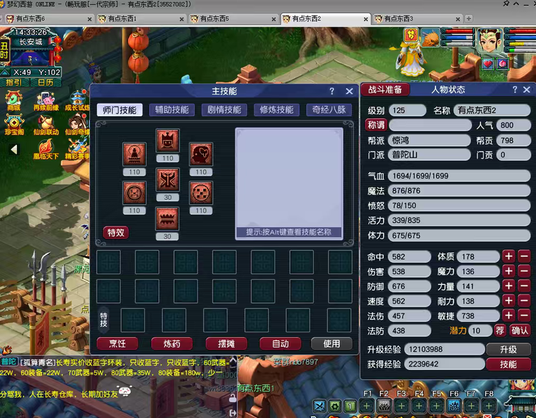Image resolution: width=536 pixels, height=418 pixels.
Task: Open the 再续前缘 event icon
Action: [x=46, y=100]
